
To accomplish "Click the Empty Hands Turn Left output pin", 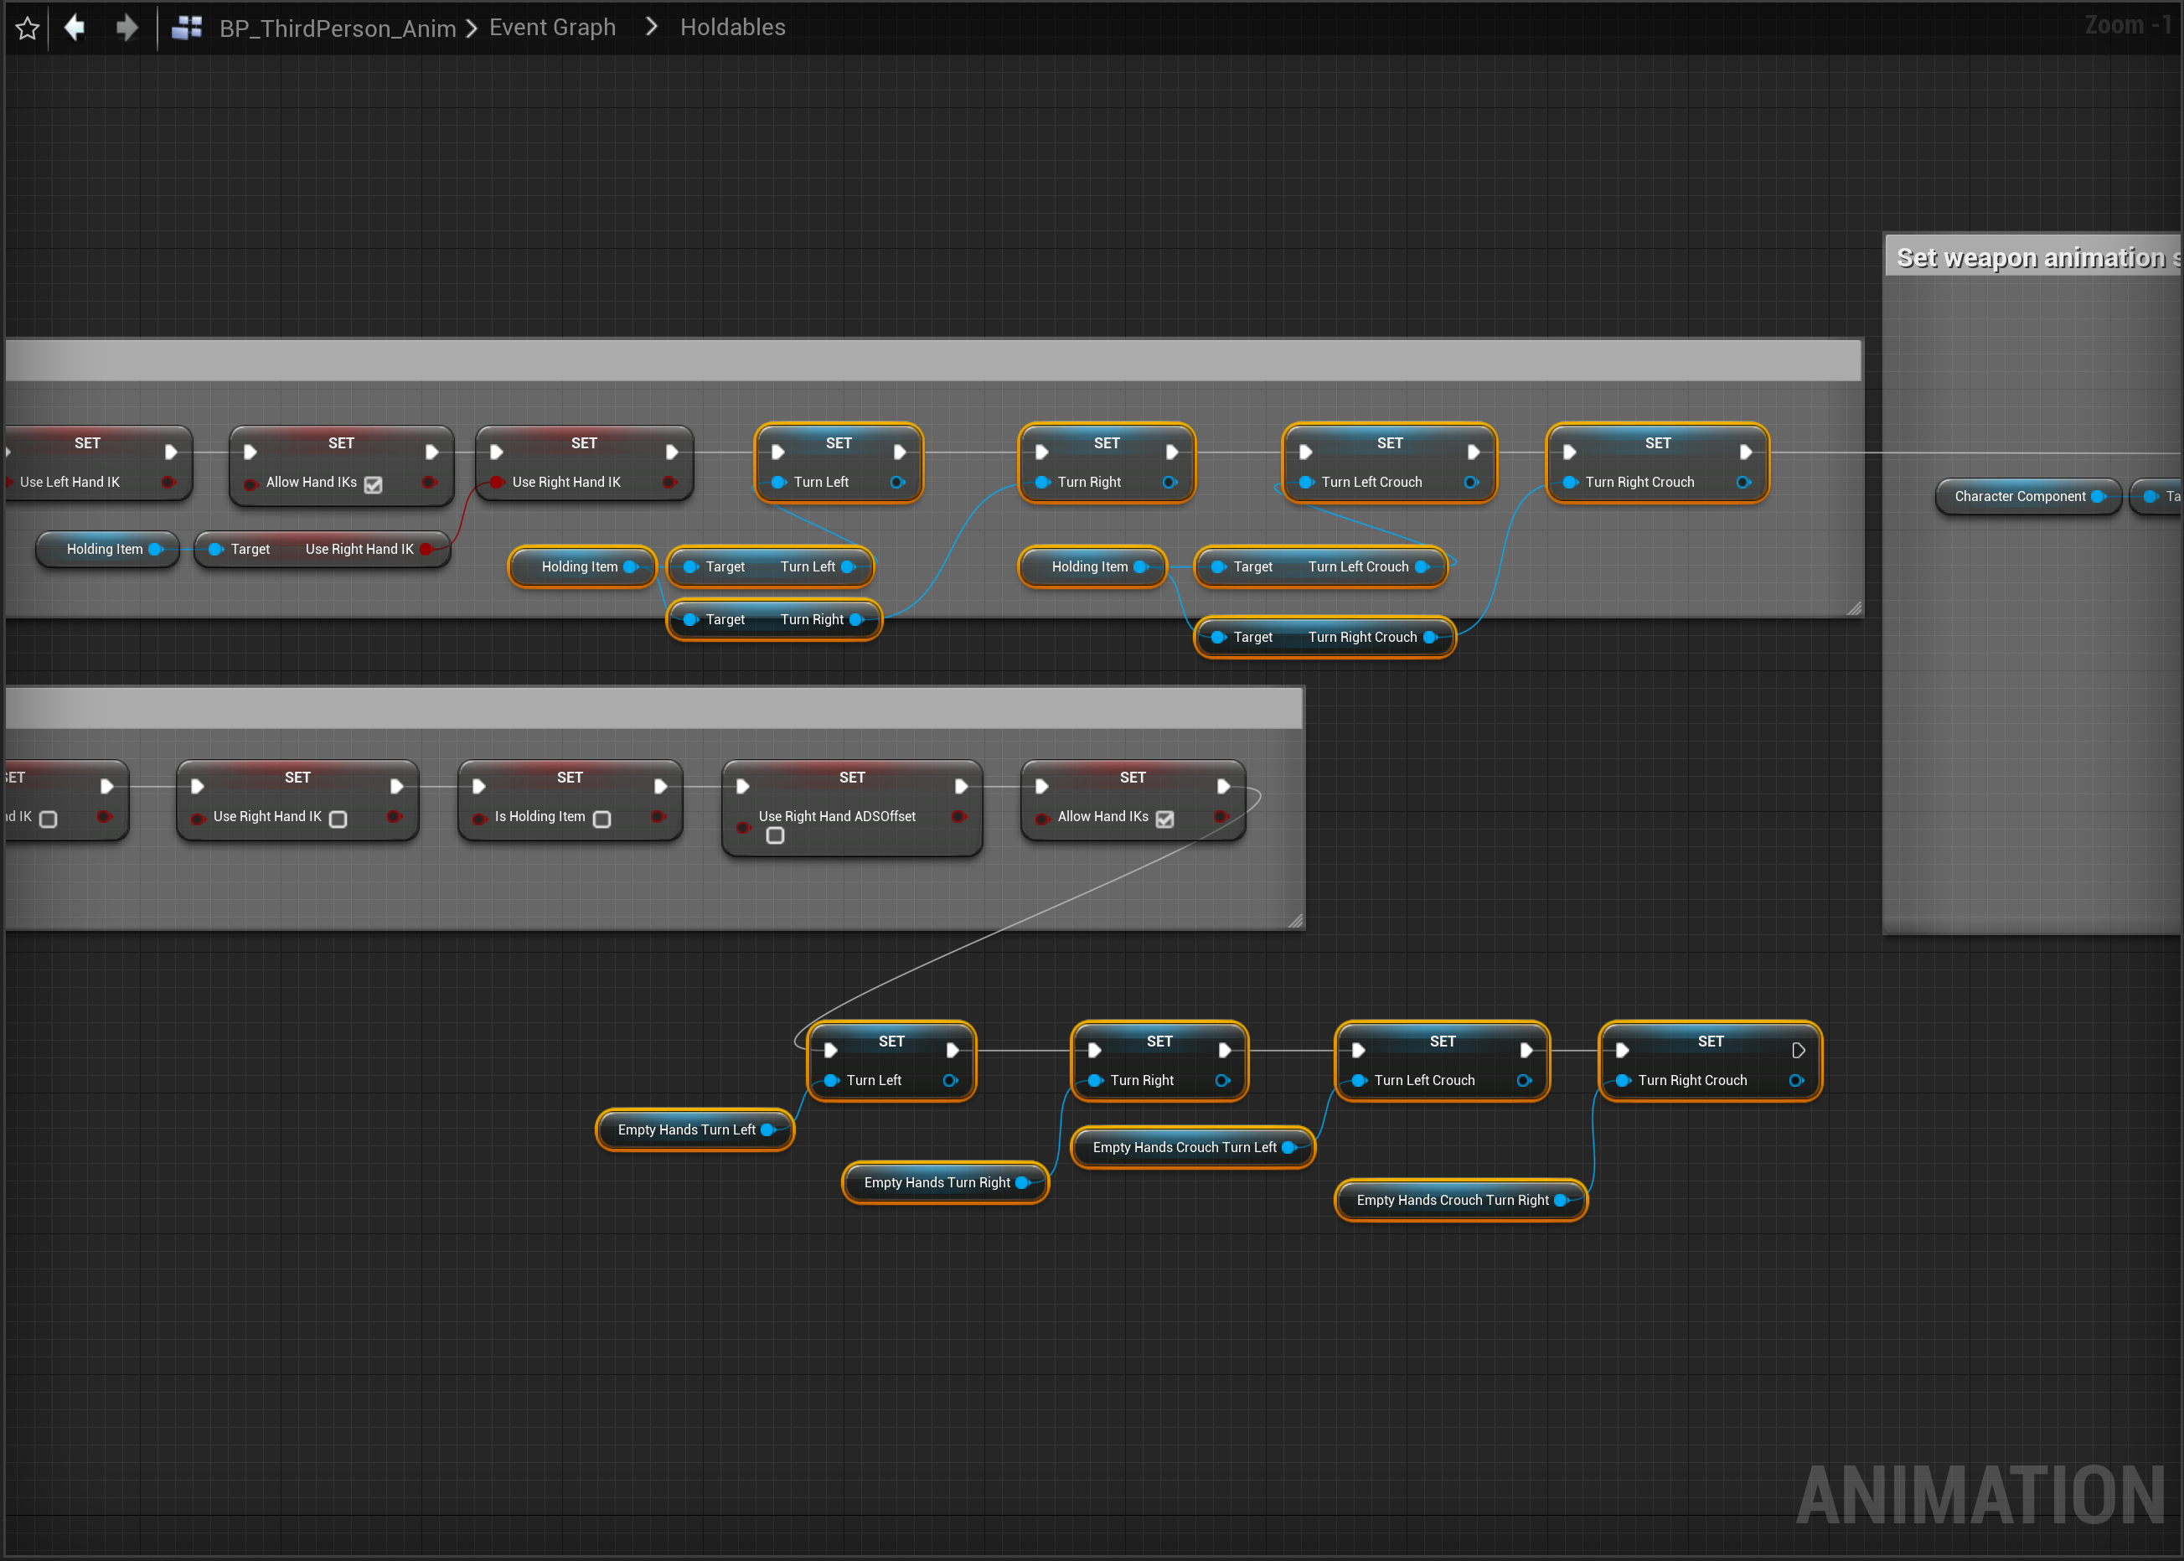I will (x=767, y=1129).
